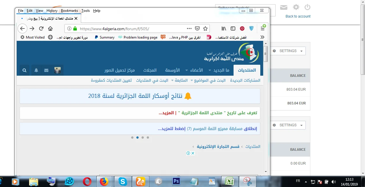Screen dimensions: 365x187
Task: Click the Firefox reload page icon
Action: tap(41, 28)
